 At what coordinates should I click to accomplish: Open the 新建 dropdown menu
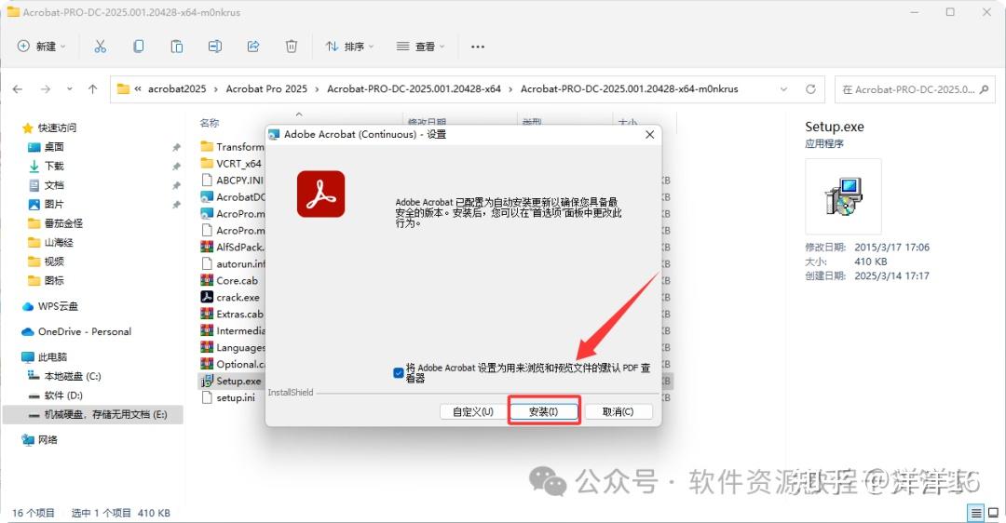[42, 47]
